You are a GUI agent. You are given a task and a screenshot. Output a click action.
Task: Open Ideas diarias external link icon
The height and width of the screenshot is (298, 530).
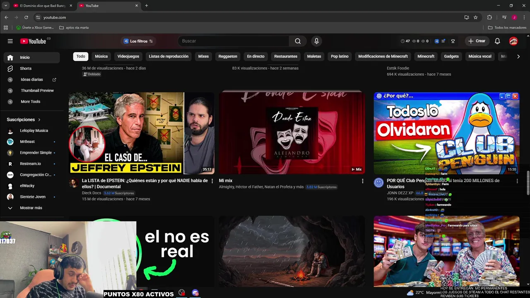pyautogui.click(x=54, y=79)
